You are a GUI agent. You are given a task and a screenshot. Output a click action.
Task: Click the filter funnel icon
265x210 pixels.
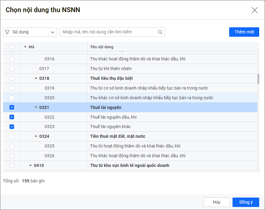click(7, 32)
